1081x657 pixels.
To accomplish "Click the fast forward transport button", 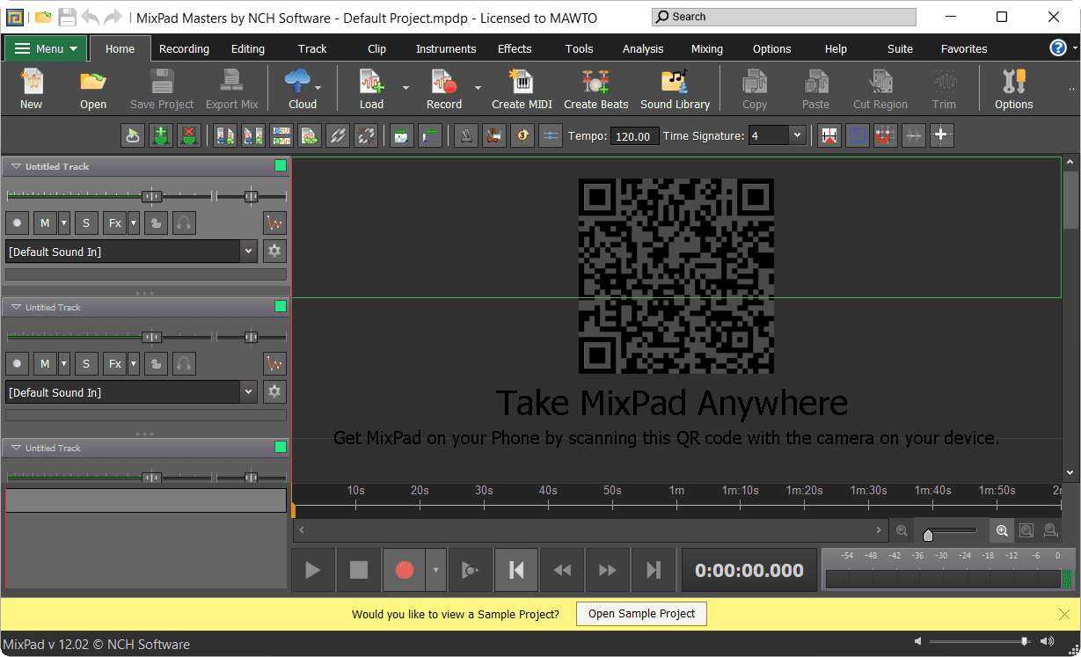I will tap(607, 570).
